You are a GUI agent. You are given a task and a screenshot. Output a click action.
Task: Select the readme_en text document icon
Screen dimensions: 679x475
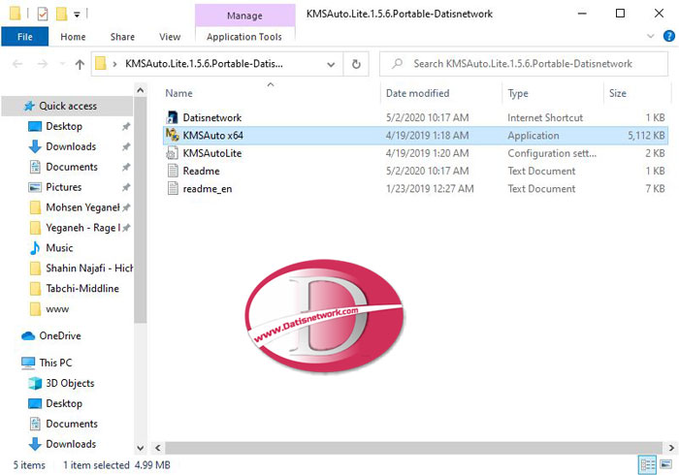point(173,189)
